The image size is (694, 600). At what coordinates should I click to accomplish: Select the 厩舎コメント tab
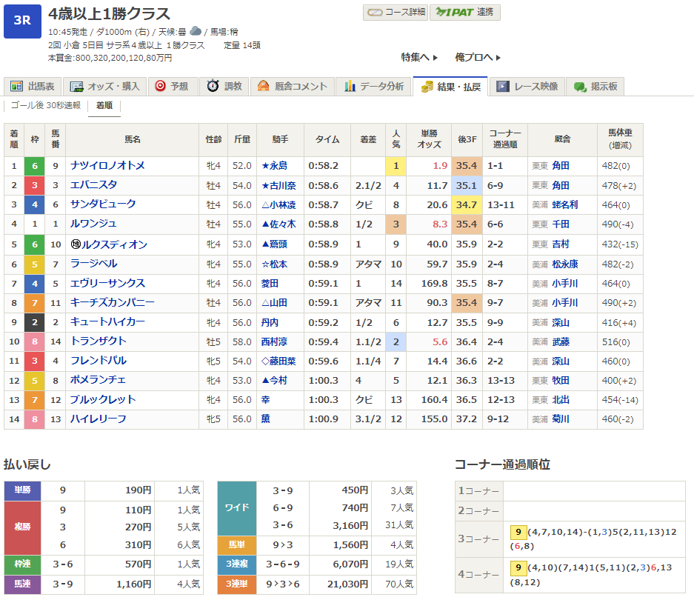click(292, 87)
